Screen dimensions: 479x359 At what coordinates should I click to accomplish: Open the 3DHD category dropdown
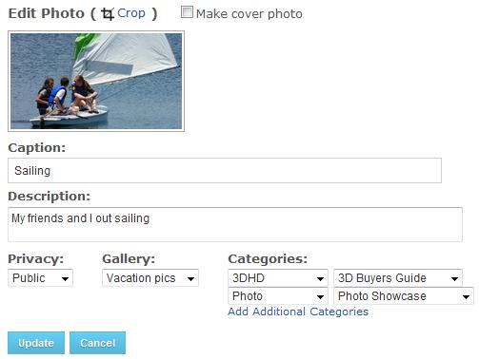click(278, 278)
